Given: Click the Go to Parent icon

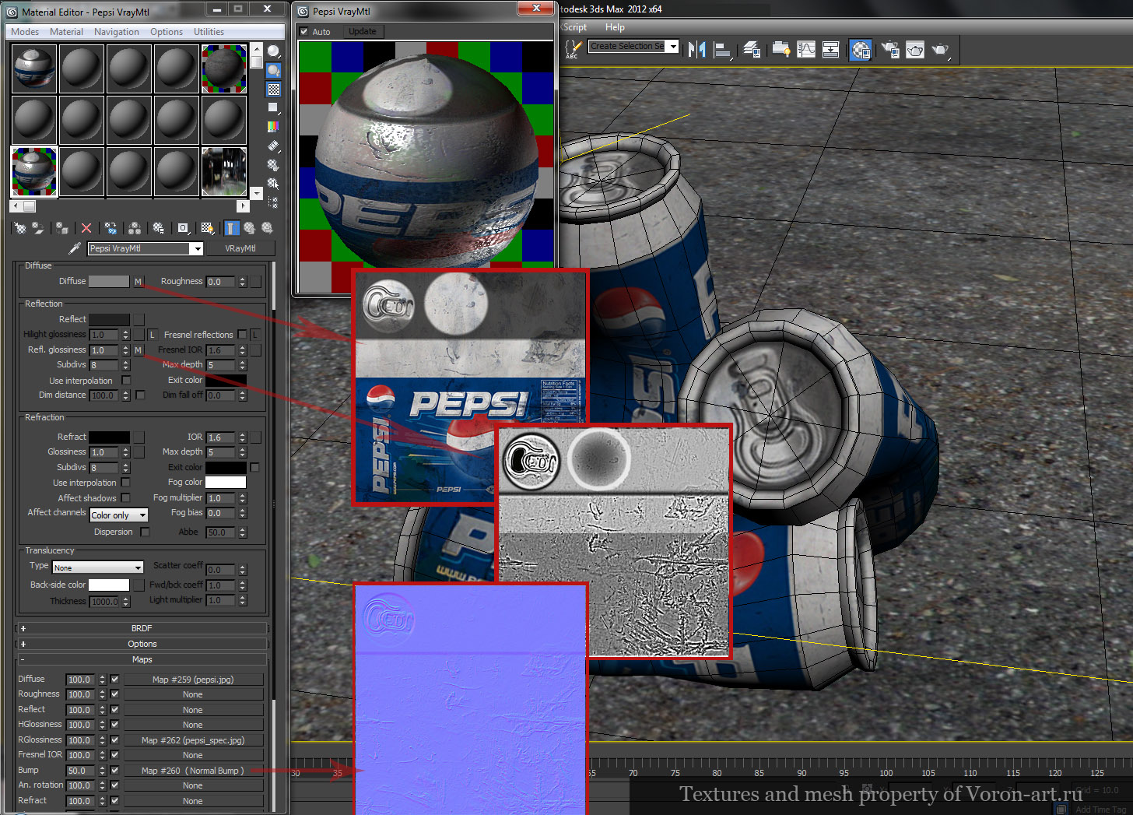Looking at the screenshot, I should (250, 228).
